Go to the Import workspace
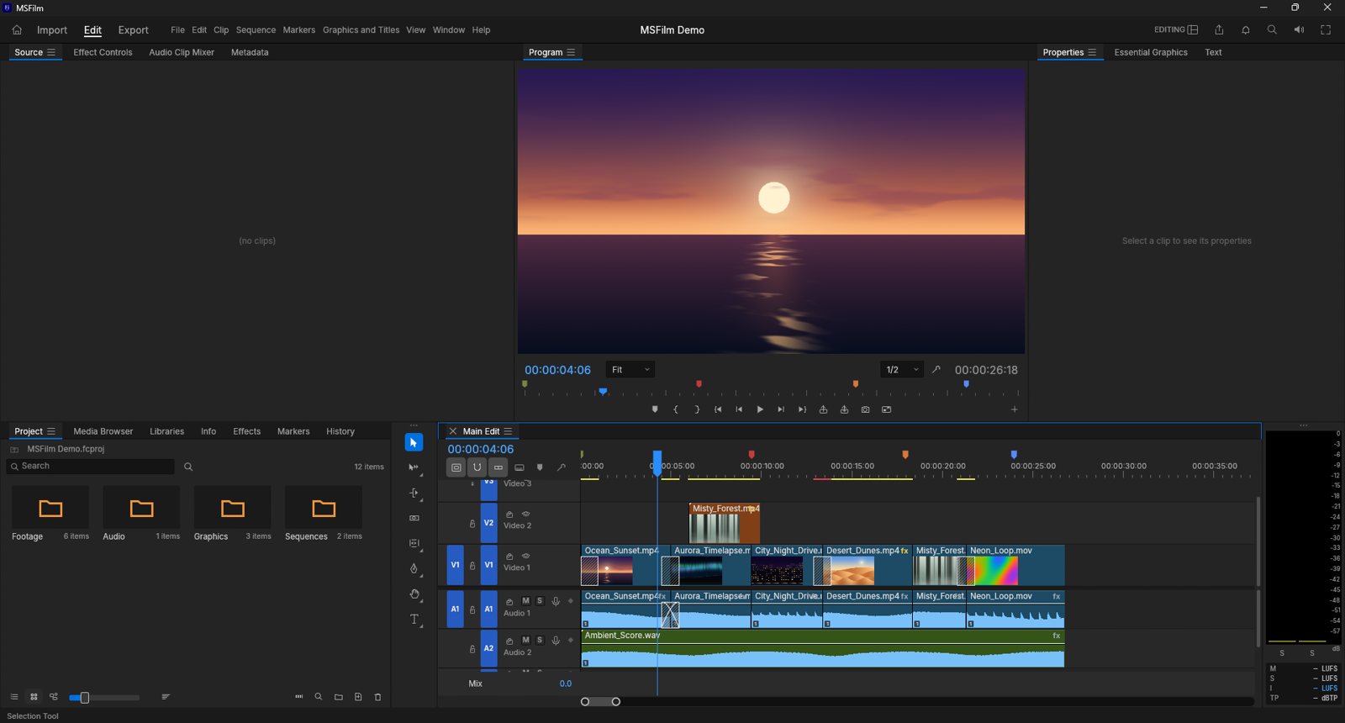 click(x=52, y=29)
